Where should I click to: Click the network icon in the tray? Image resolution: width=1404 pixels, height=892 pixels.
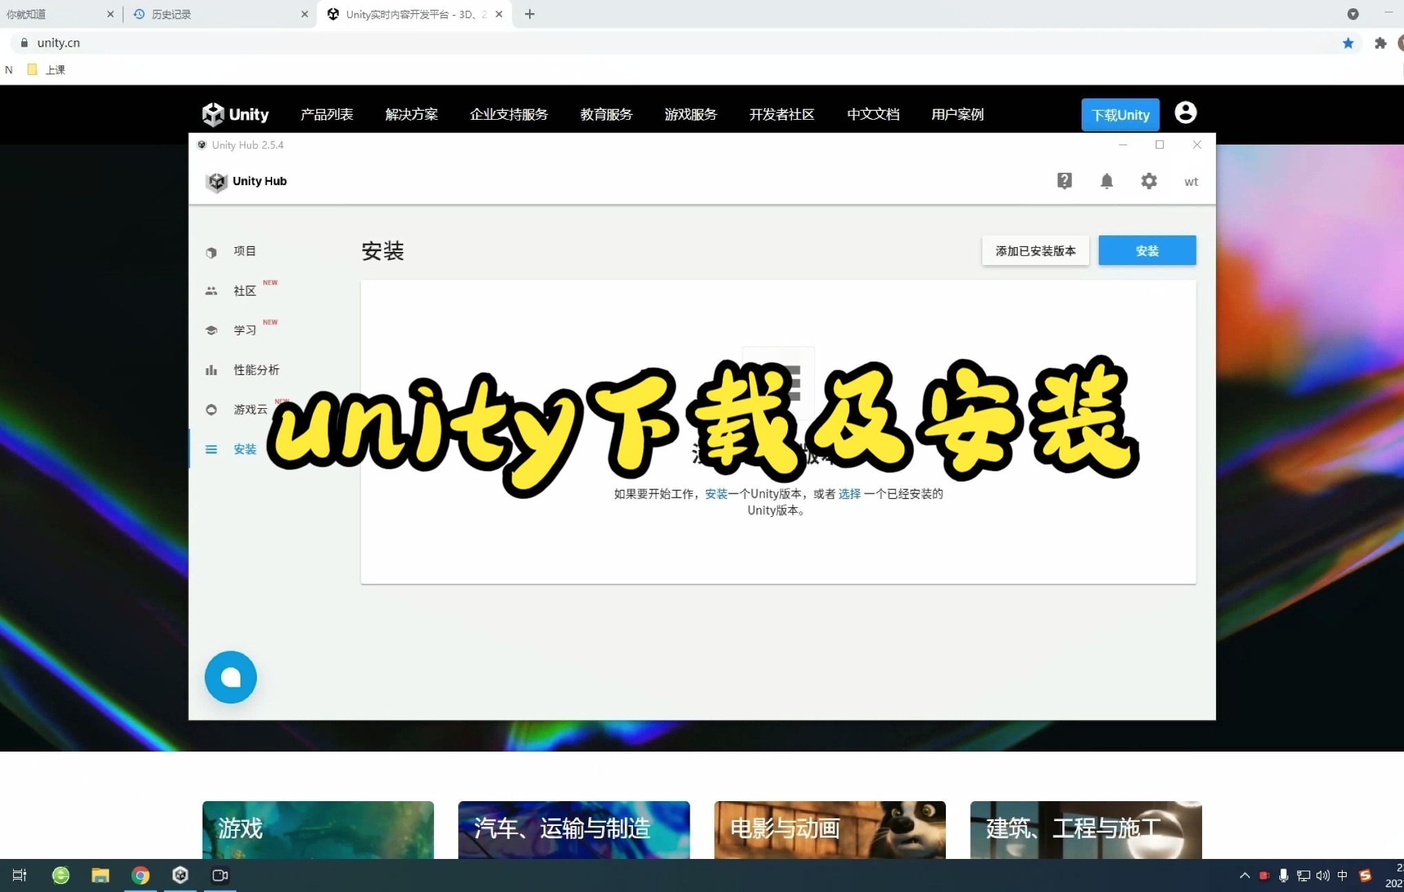point(1303,875)
